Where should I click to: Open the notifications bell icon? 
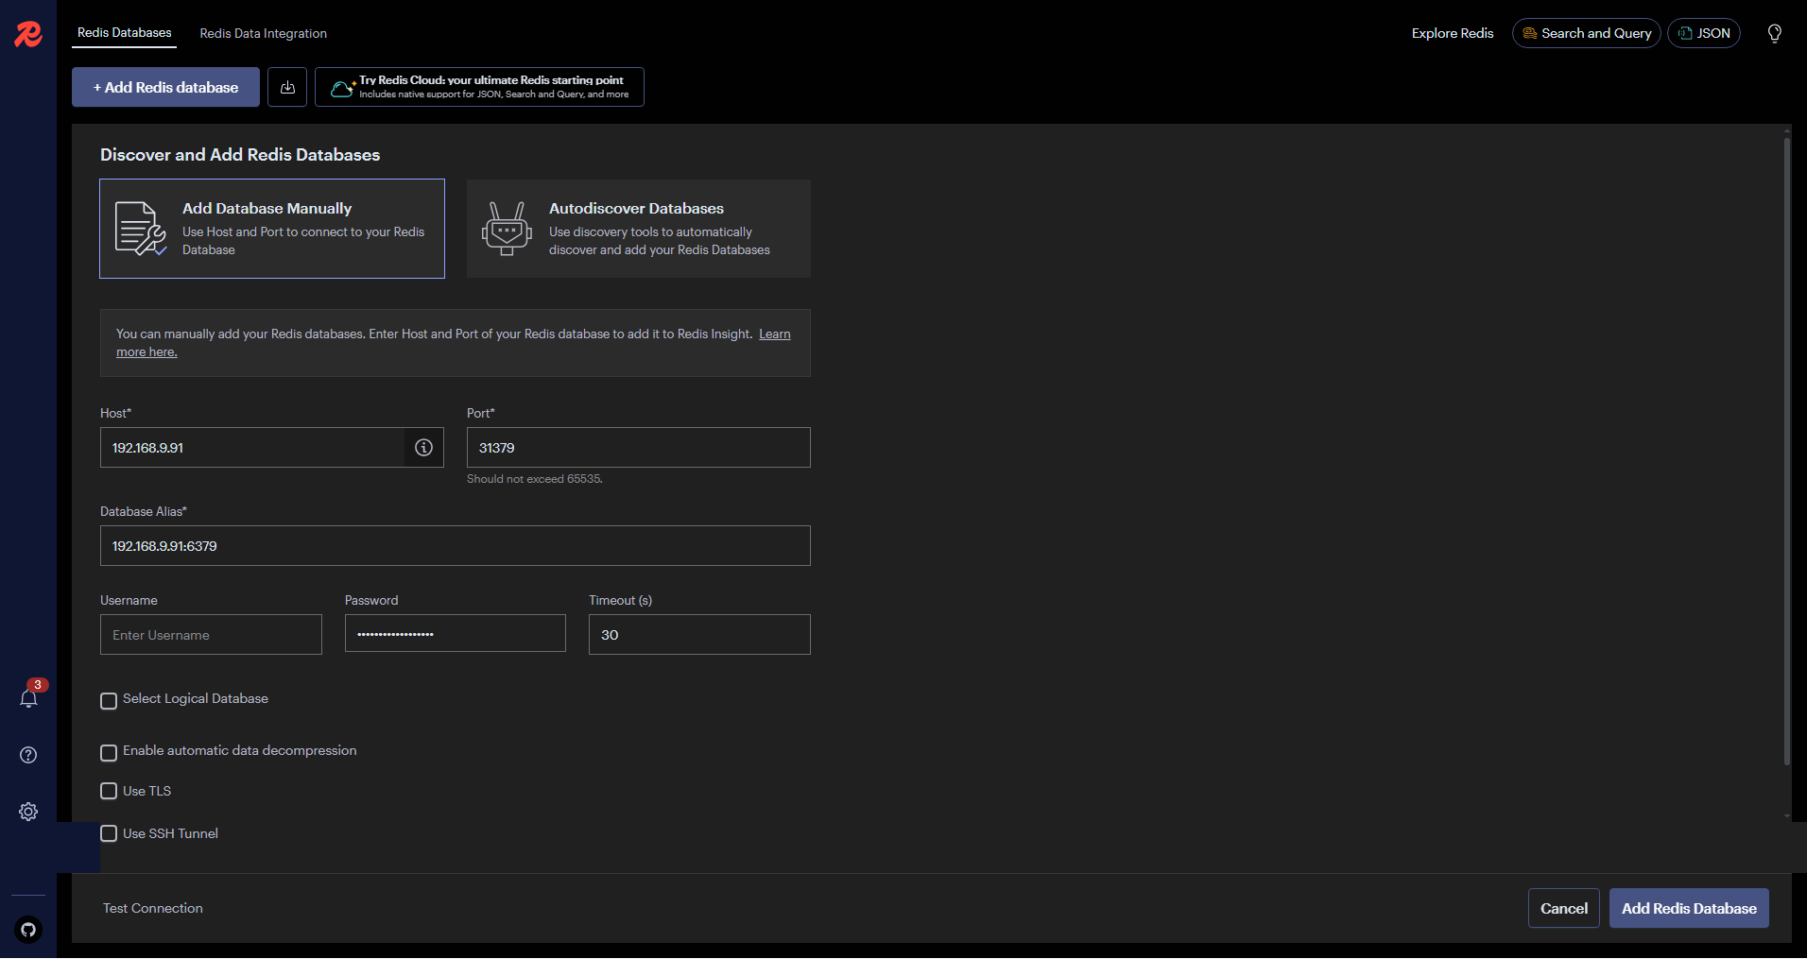pos(28,699)
